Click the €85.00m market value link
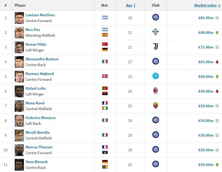The height and width of the screenshot is (172, 222). [x=206, y=18]
